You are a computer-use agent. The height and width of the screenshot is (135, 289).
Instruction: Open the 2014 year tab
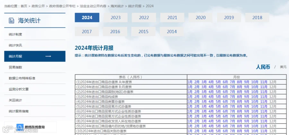(x=171, y=32)
